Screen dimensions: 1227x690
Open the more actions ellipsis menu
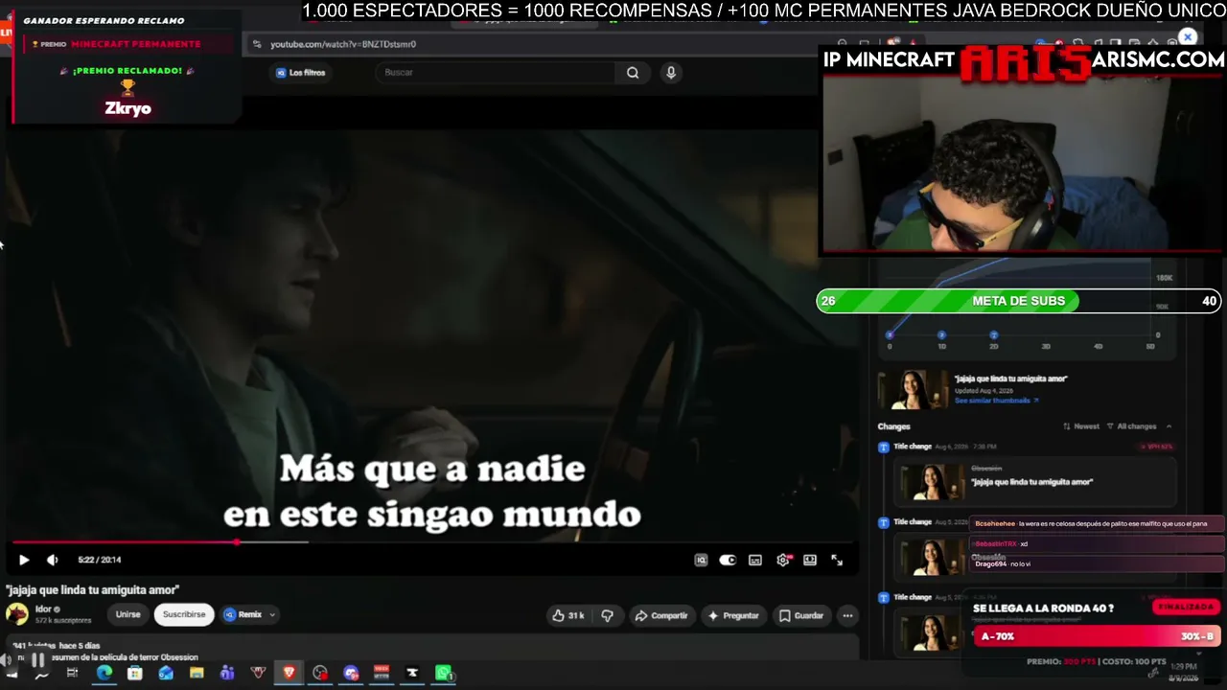(x=847, y=615)
